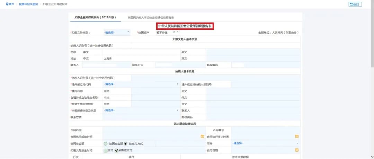Click the withholding agent 邮政编码 field
Image resolution: width=374 pixels, height=159 pixels.
tap(265, 65)
